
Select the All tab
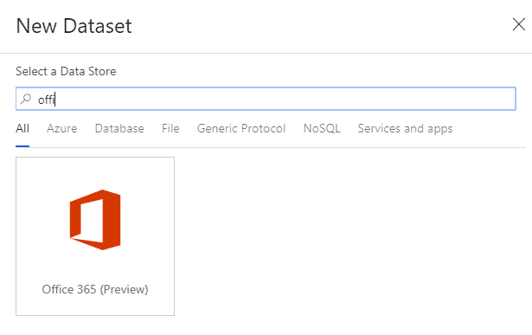tap(22, 128)
